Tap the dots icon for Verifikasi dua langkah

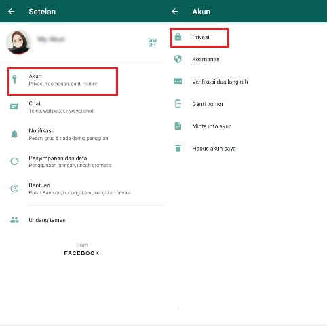click(x=178, y=81)
